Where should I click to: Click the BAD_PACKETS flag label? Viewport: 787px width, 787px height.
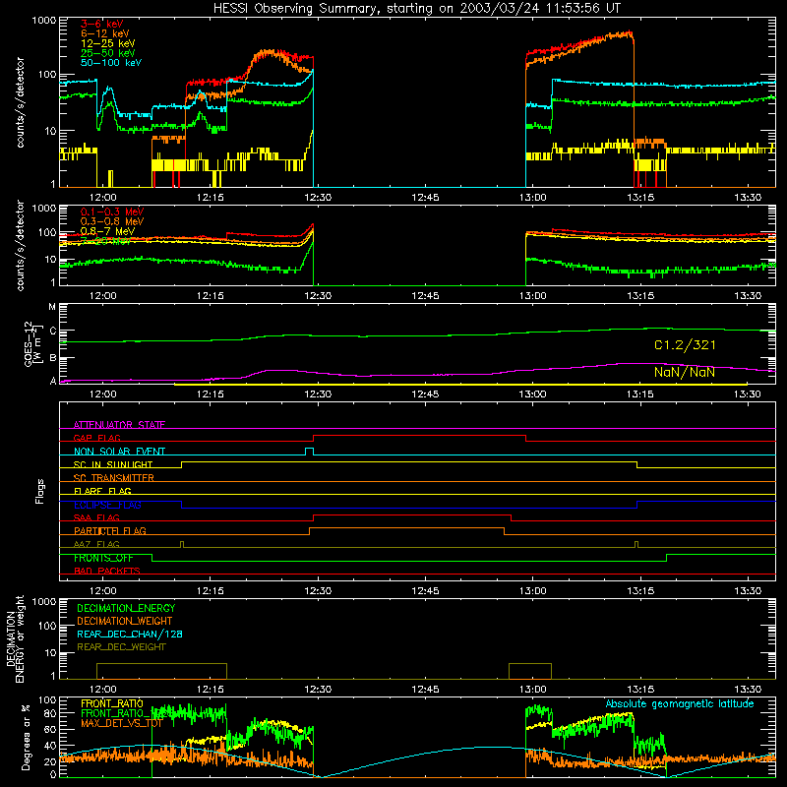107,571
